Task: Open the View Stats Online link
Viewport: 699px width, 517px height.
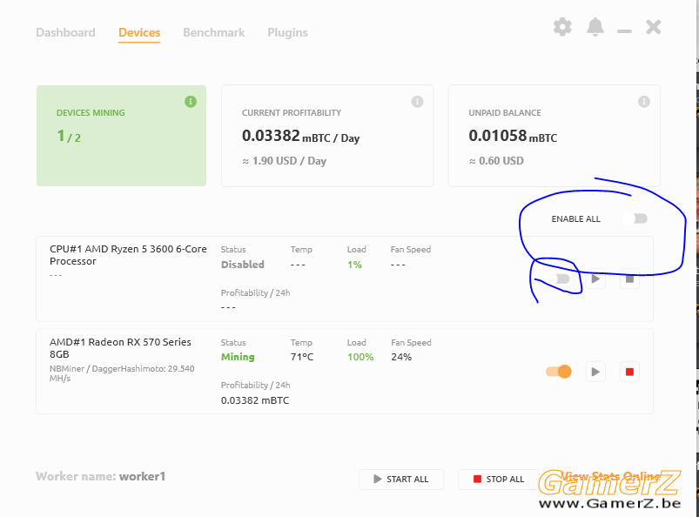Action: point(611,476)
